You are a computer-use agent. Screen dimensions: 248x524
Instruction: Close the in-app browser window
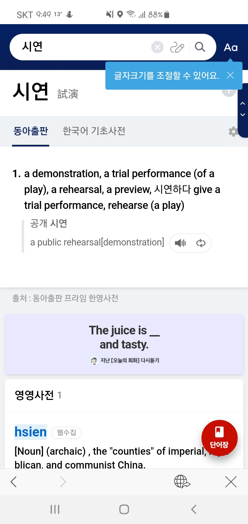(231, 482)
